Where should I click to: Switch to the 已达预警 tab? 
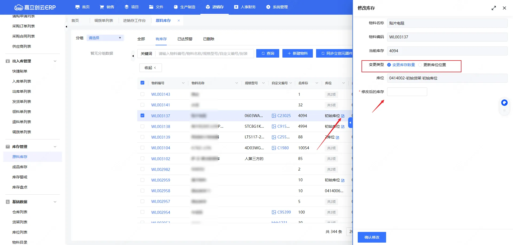[185, 39]
